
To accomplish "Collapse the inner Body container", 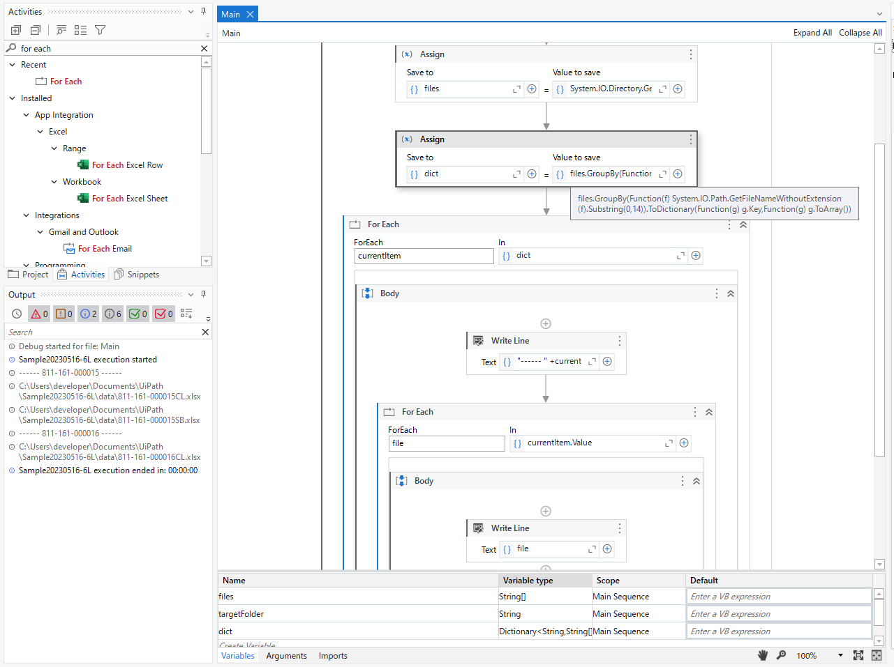I will 696,481.
